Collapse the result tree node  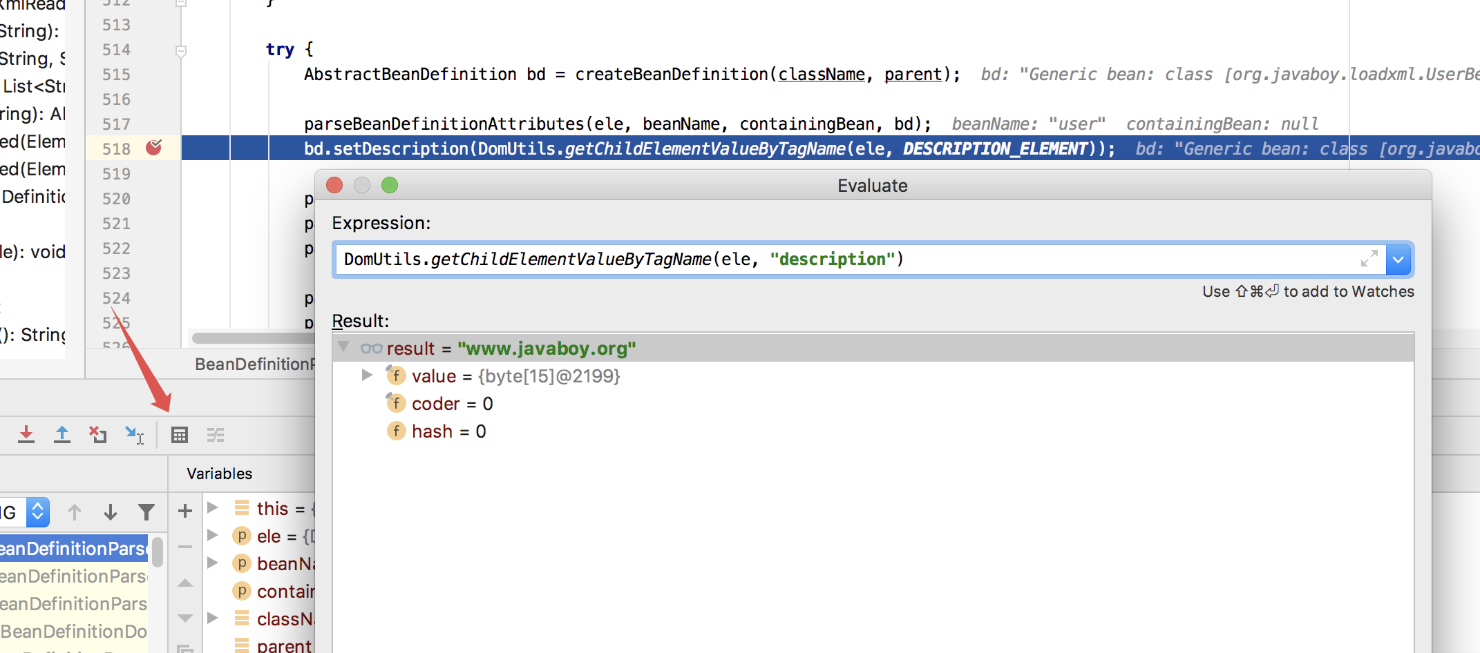(343, 347)
